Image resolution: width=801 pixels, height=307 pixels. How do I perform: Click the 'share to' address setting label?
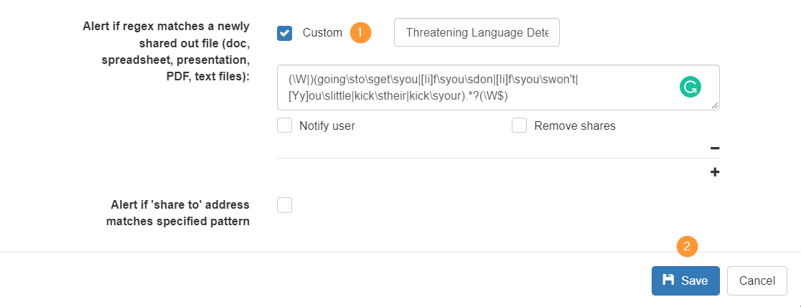pyautogui.click(x=177, y=213)
